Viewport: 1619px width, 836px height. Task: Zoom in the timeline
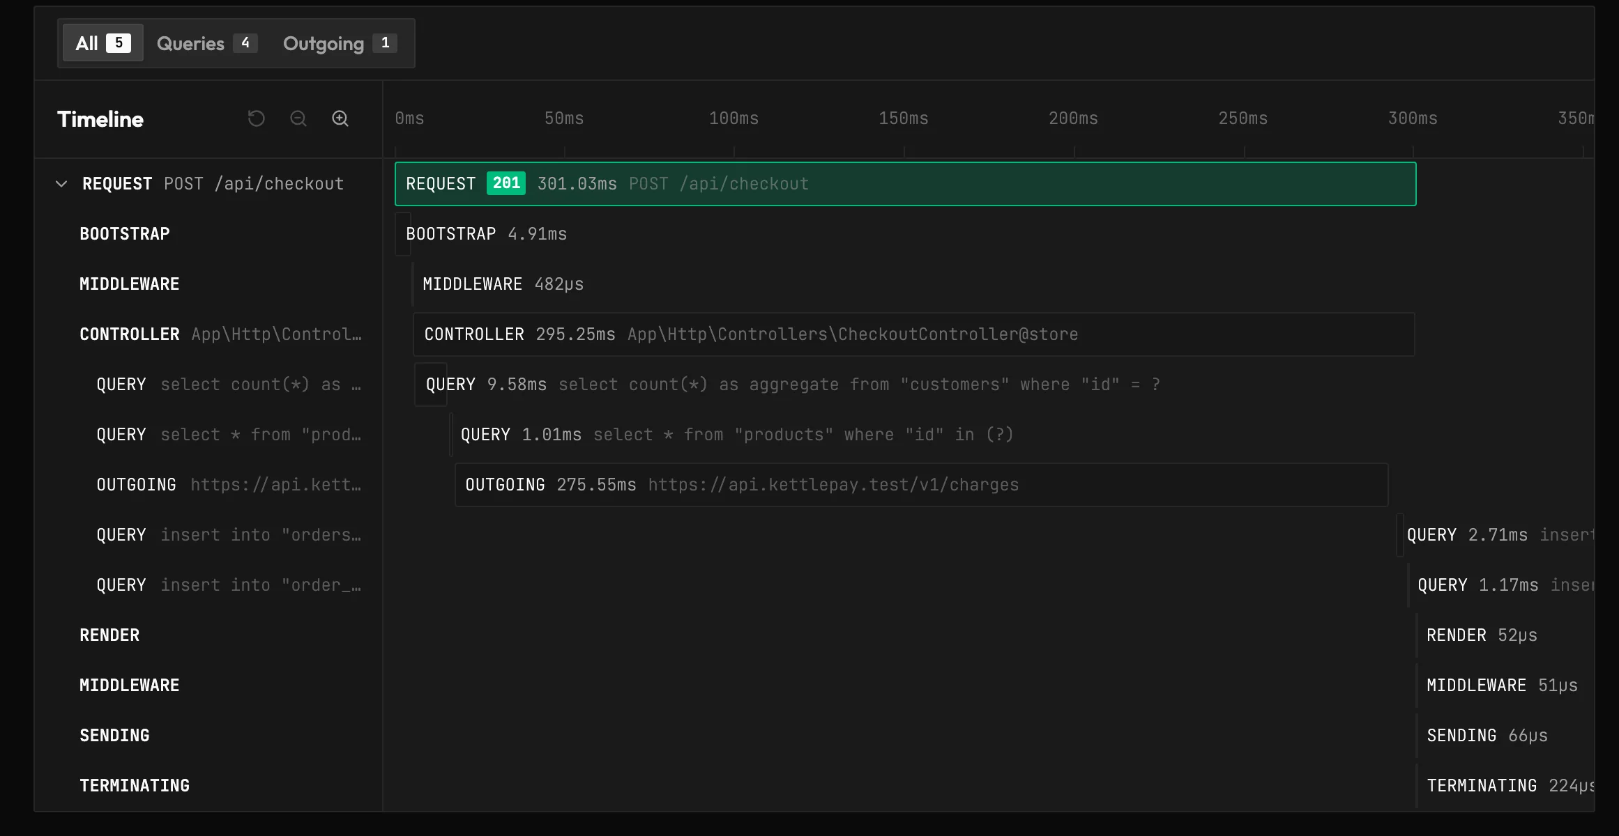[340, 118]
